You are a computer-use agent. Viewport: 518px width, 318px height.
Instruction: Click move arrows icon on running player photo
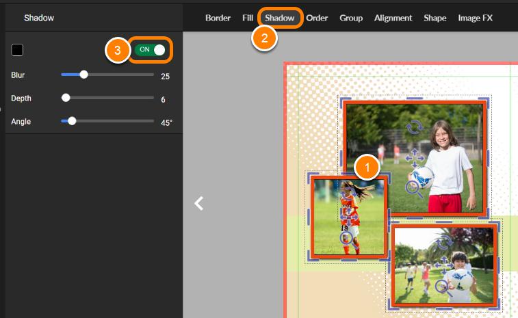pos(349,216)
